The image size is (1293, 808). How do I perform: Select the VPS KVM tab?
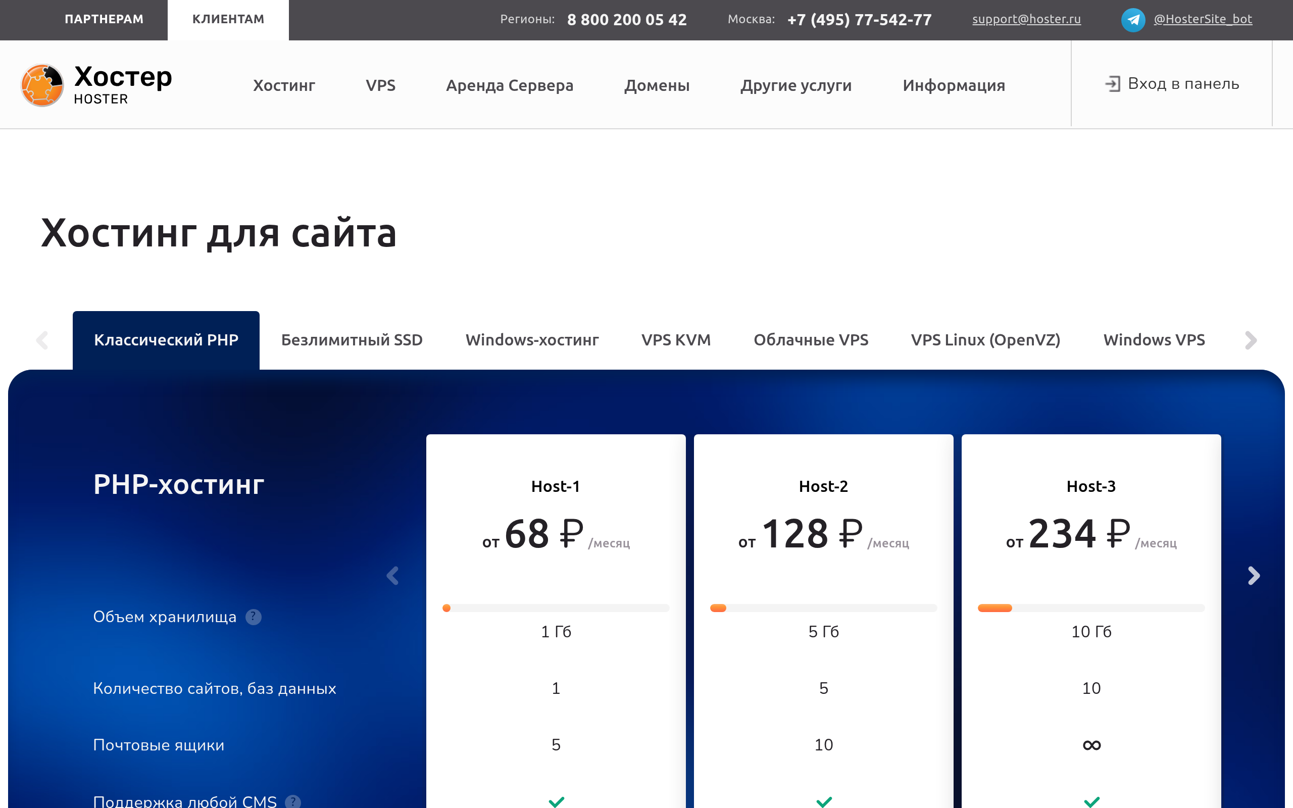point(676,340)
